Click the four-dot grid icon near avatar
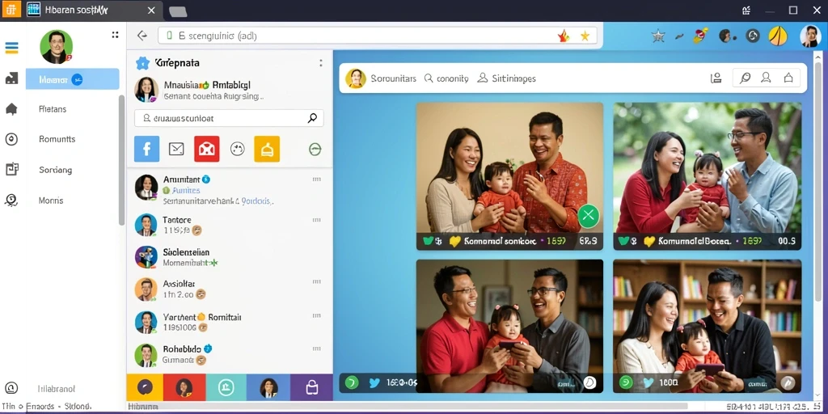This screenshot has width=828, height=414. click(115, 35)
